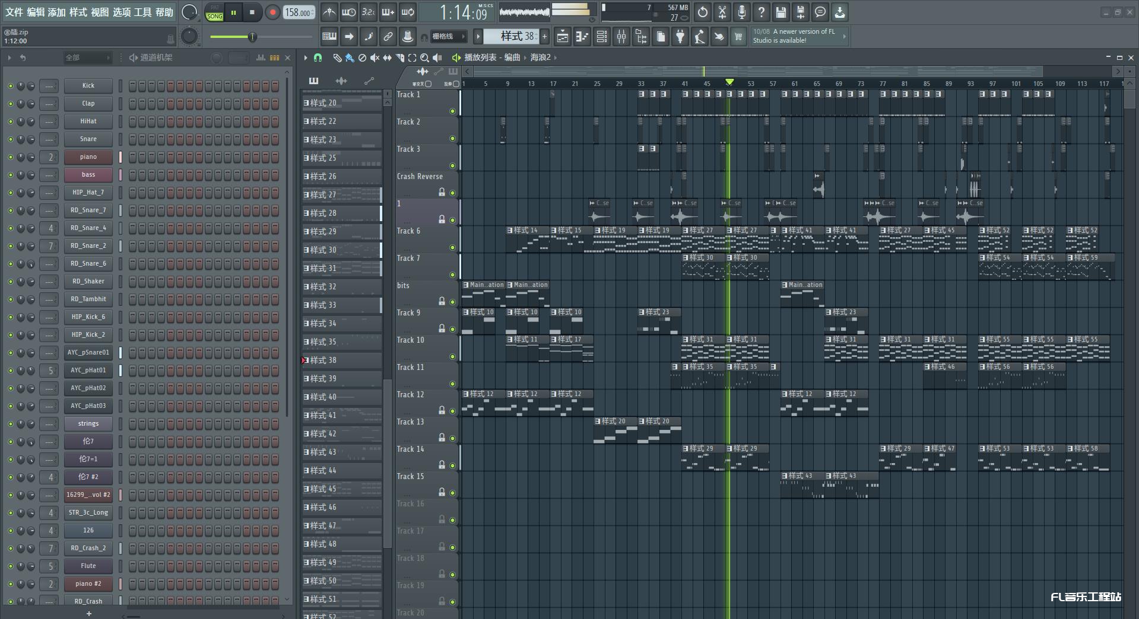
Task: Unlock the Track 12 lock icon
Action: tap(442, 410)
